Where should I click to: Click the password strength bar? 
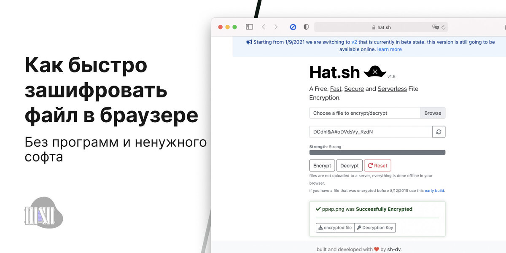(x=377, y=153)
